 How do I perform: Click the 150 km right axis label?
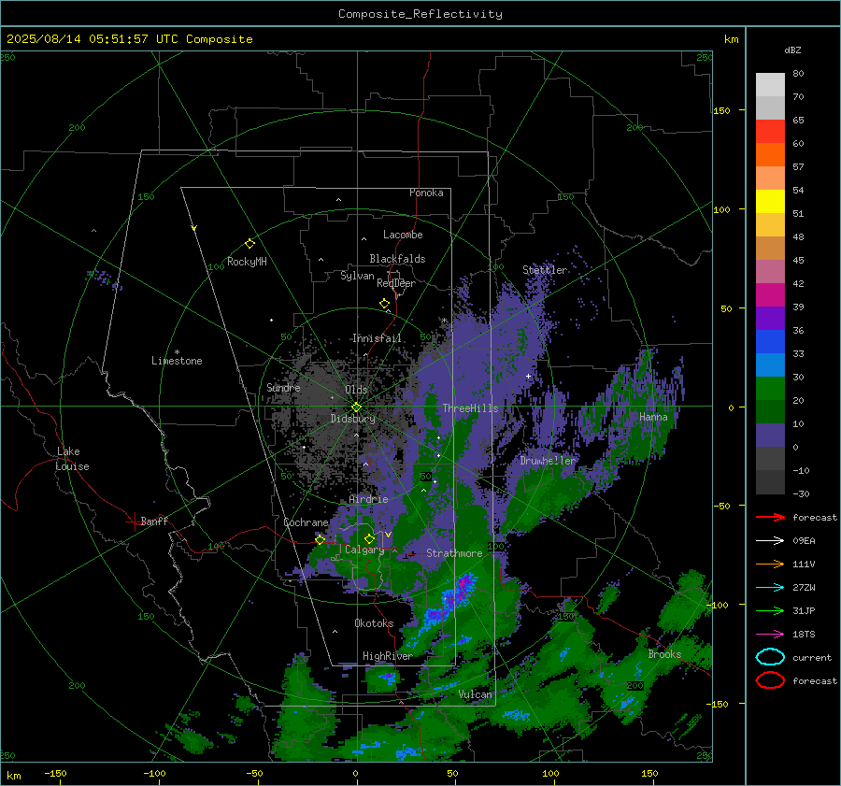tap(721, 110)
